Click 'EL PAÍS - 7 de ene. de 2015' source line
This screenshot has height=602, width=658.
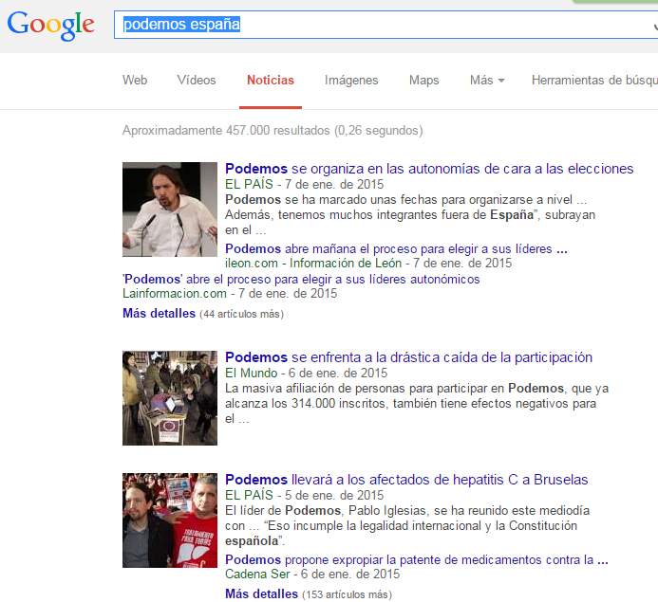(x=304, y=184)
